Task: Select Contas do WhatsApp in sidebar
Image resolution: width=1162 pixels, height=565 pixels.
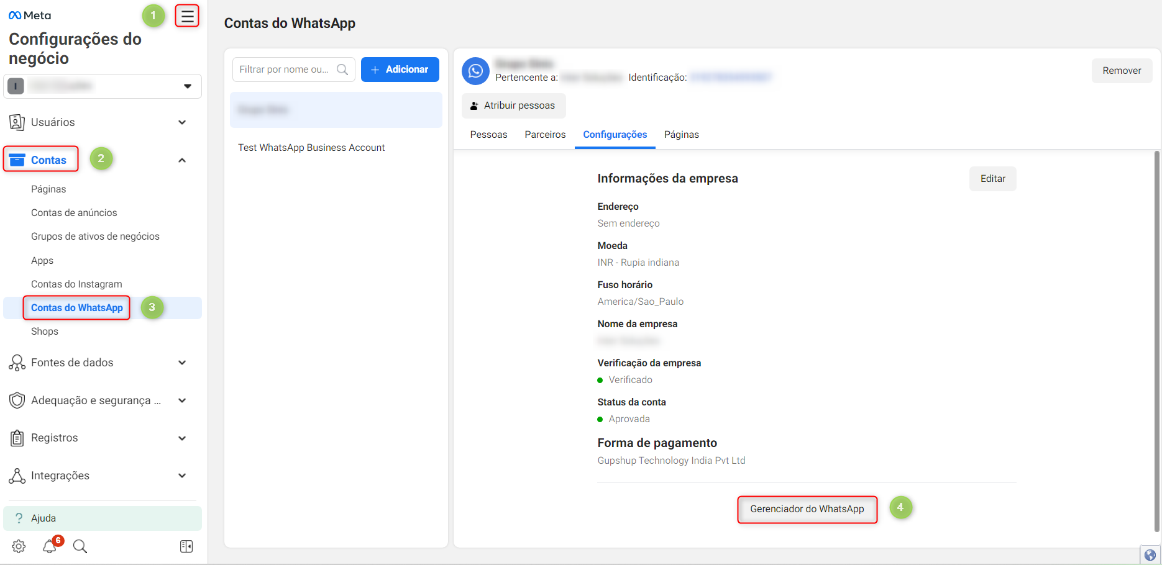Action: (76, 307)
